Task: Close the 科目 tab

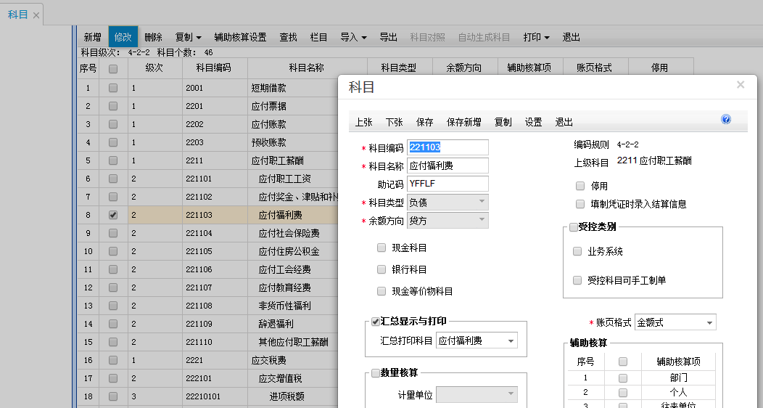Action: tap(36, 15)
